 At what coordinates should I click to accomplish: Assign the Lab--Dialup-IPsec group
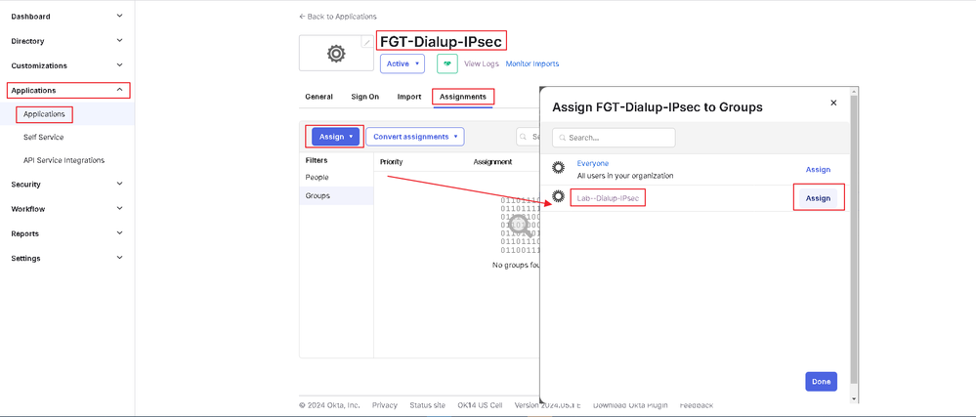[x=818, y=198]
